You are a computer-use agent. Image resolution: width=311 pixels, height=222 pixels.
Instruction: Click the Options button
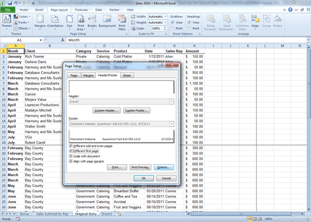(164, 167)
